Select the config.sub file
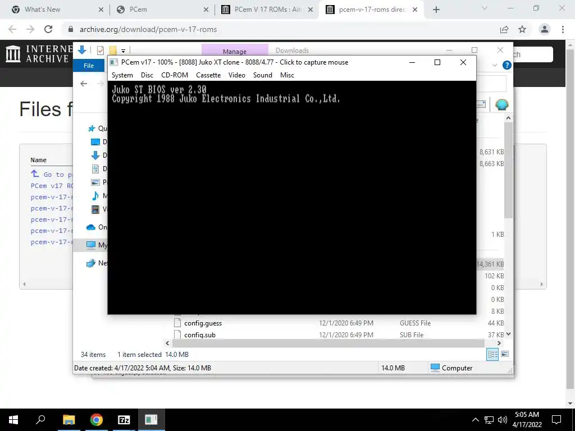The height and width of the screenshot is (431, 575). pyautogui.click(x=200, y=335)
